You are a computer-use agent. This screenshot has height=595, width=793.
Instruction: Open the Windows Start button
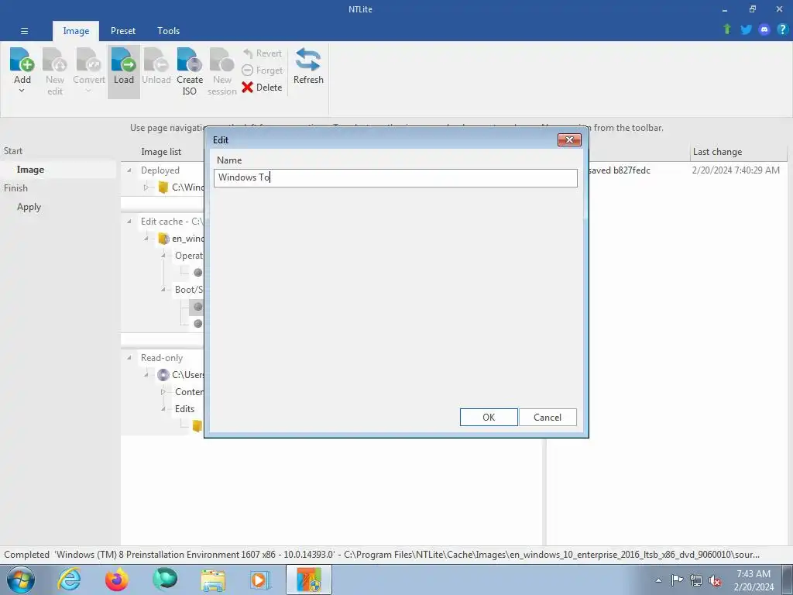pos(21,580)
